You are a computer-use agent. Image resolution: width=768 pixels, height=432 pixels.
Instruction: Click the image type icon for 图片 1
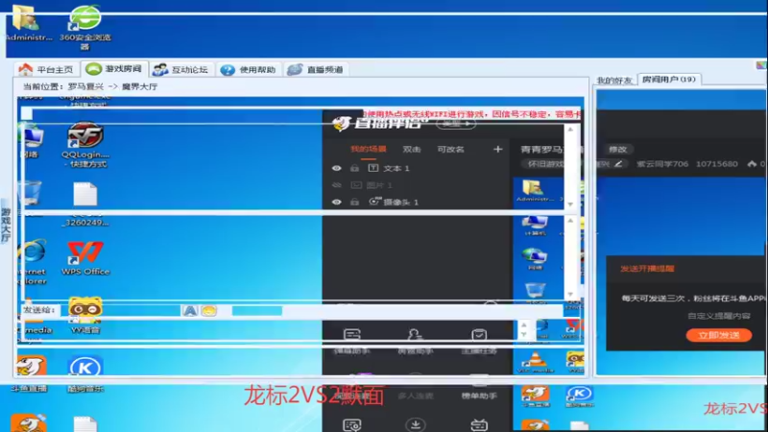coord(356,185)
